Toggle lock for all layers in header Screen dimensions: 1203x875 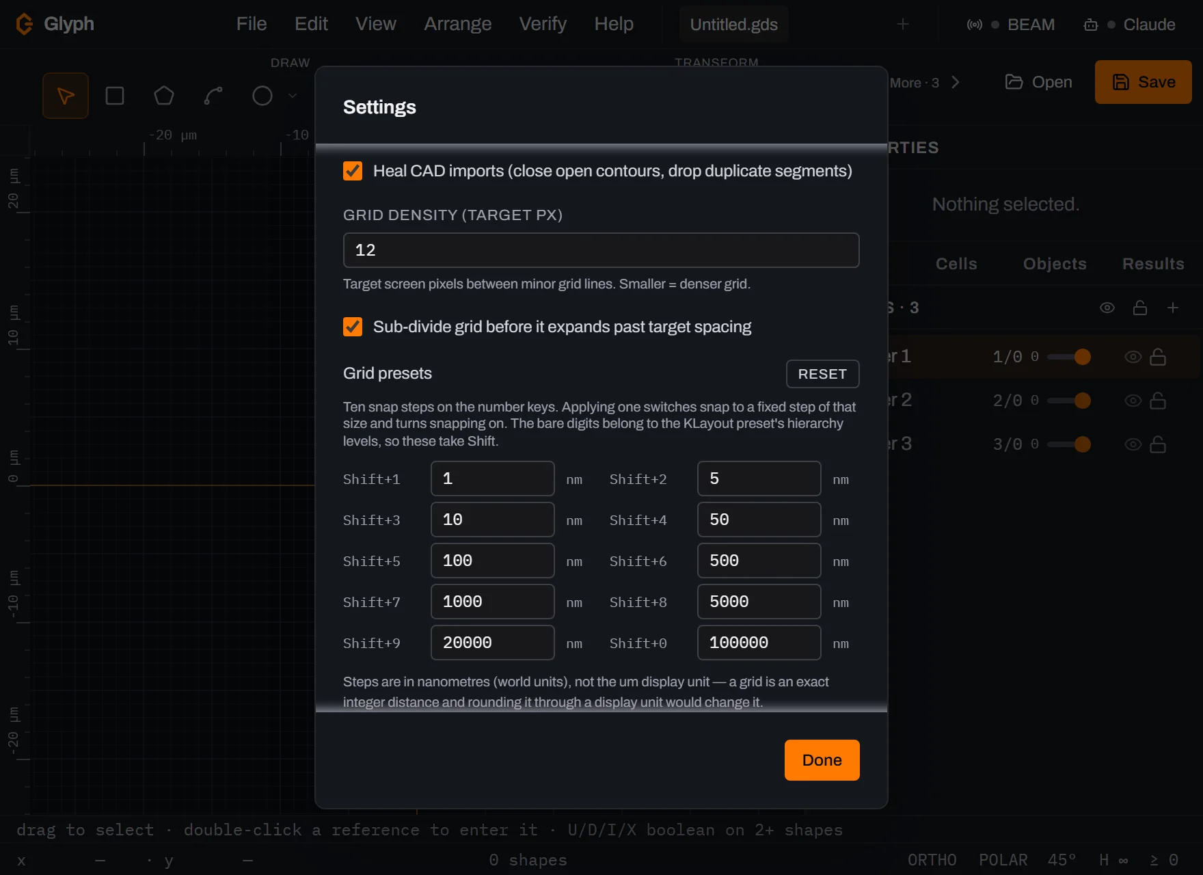[1140, 308]
